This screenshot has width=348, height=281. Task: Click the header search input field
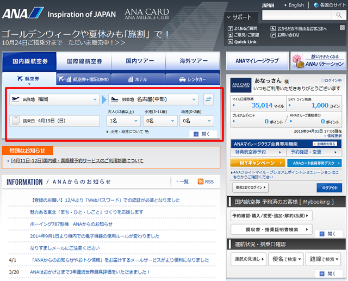[x=297, y=15]
